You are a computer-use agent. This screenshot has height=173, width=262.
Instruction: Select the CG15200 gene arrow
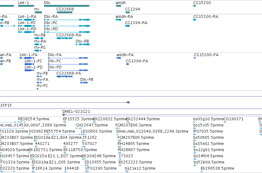click(x=195, y=6)
